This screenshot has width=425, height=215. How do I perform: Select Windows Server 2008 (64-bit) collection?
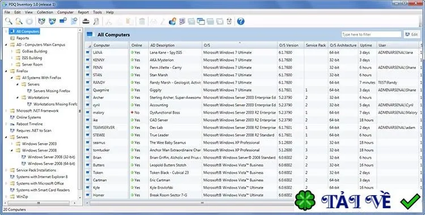pos(51,164)
